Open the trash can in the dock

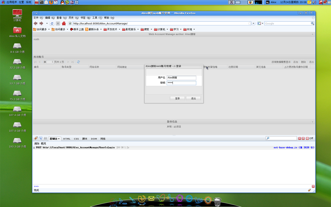(x=218, y=202)
